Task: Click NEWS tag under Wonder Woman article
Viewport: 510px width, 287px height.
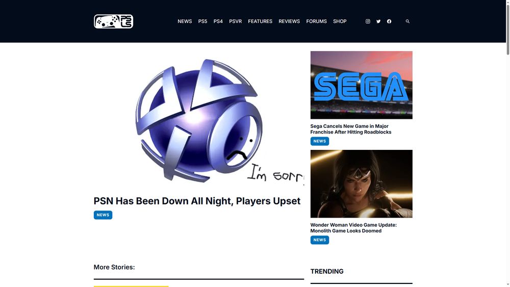Action: (x=319, y=240)
